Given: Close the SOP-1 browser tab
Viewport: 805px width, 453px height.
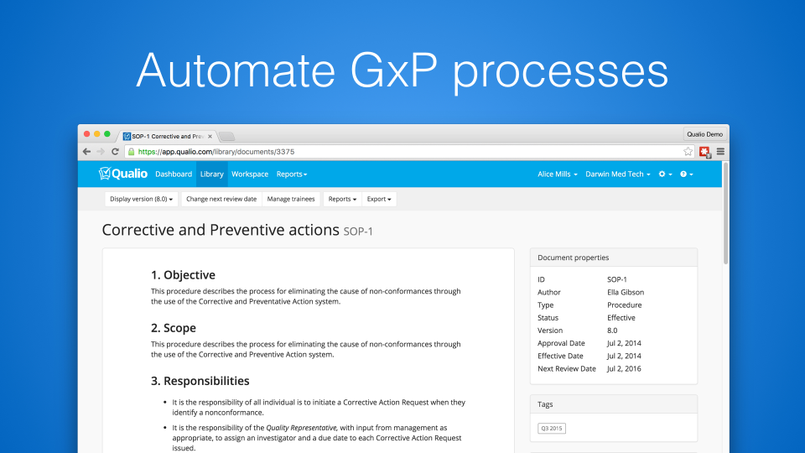Looking at the screenshot, I should [210, 136].
